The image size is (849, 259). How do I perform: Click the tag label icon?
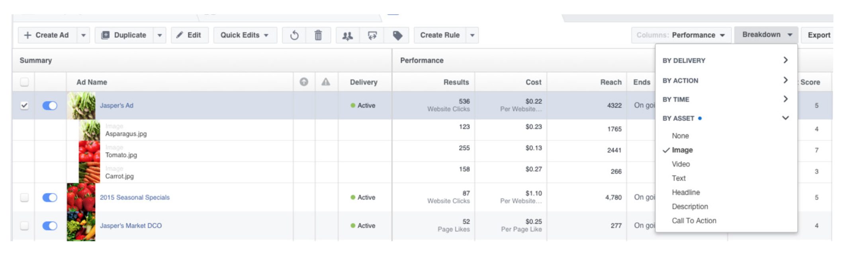click(397, 35)
